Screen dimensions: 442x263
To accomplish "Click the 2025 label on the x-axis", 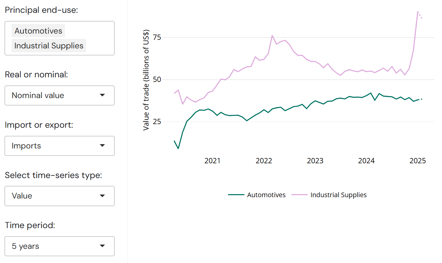I will click(418, 161).
